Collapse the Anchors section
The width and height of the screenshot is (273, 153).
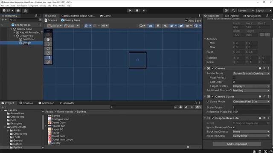click(205, 39)
